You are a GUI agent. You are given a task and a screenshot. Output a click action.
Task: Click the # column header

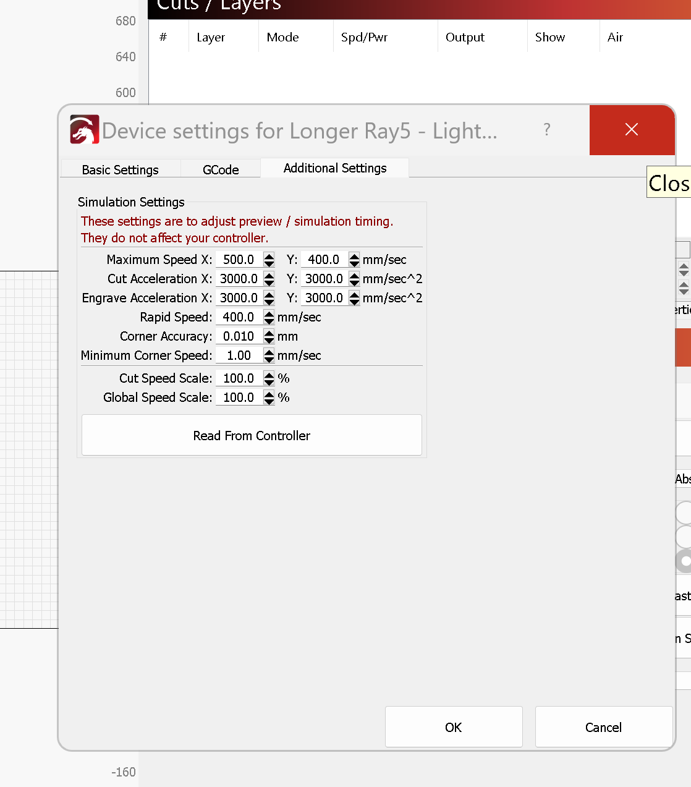(169, 37)
